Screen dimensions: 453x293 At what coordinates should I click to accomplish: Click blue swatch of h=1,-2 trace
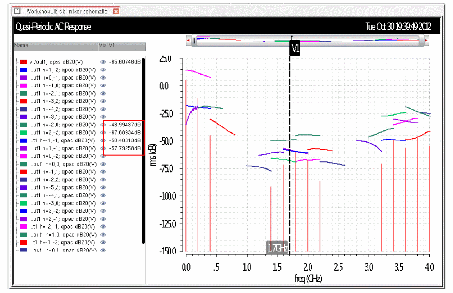tap(23, 70)
